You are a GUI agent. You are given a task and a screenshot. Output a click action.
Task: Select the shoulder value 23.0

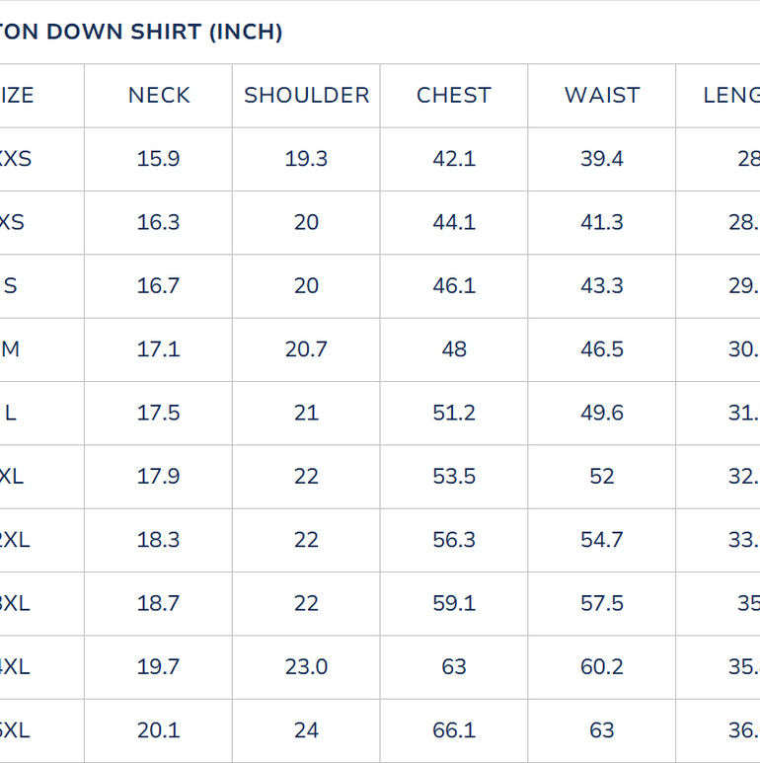click(x=306, y=667)
